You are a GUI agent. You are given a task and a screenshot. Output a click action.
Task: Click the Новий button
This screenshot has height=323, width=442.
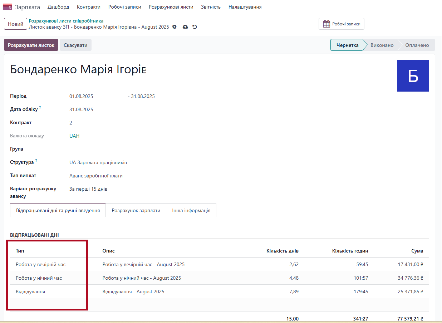(15, 24)
